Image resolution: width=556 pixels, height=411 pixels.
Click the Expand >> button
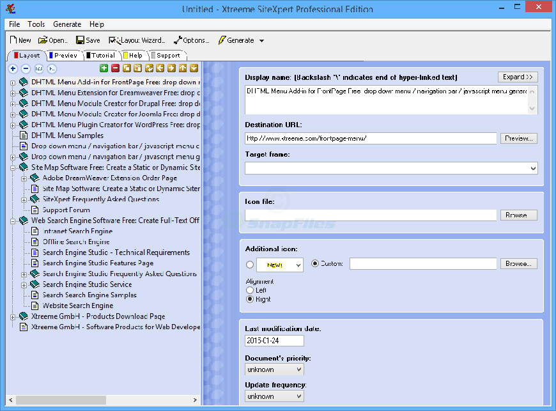518,77
